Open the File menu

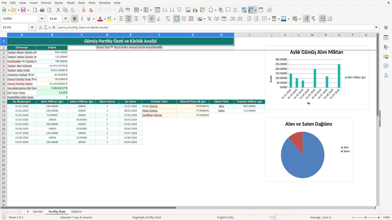(x=4, y=3)
